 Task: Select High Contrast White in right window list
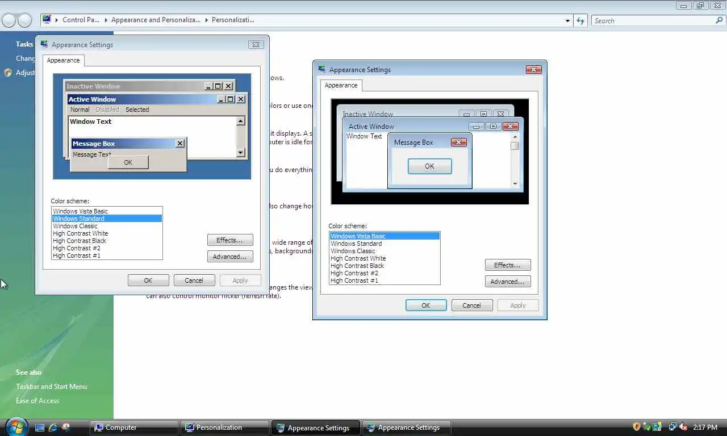click(x=385, y=258)
